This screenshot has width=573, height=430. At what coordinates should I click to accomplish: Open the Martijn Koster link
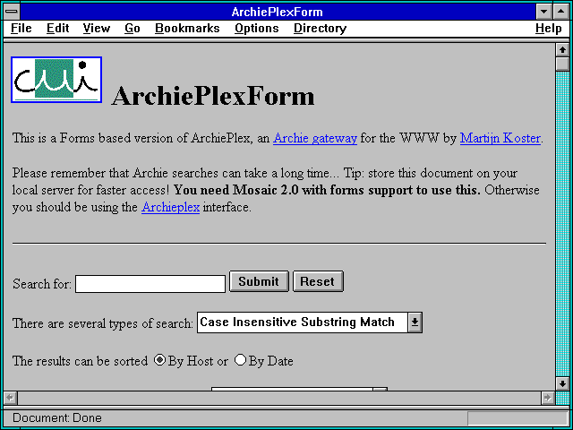[500, 138]
